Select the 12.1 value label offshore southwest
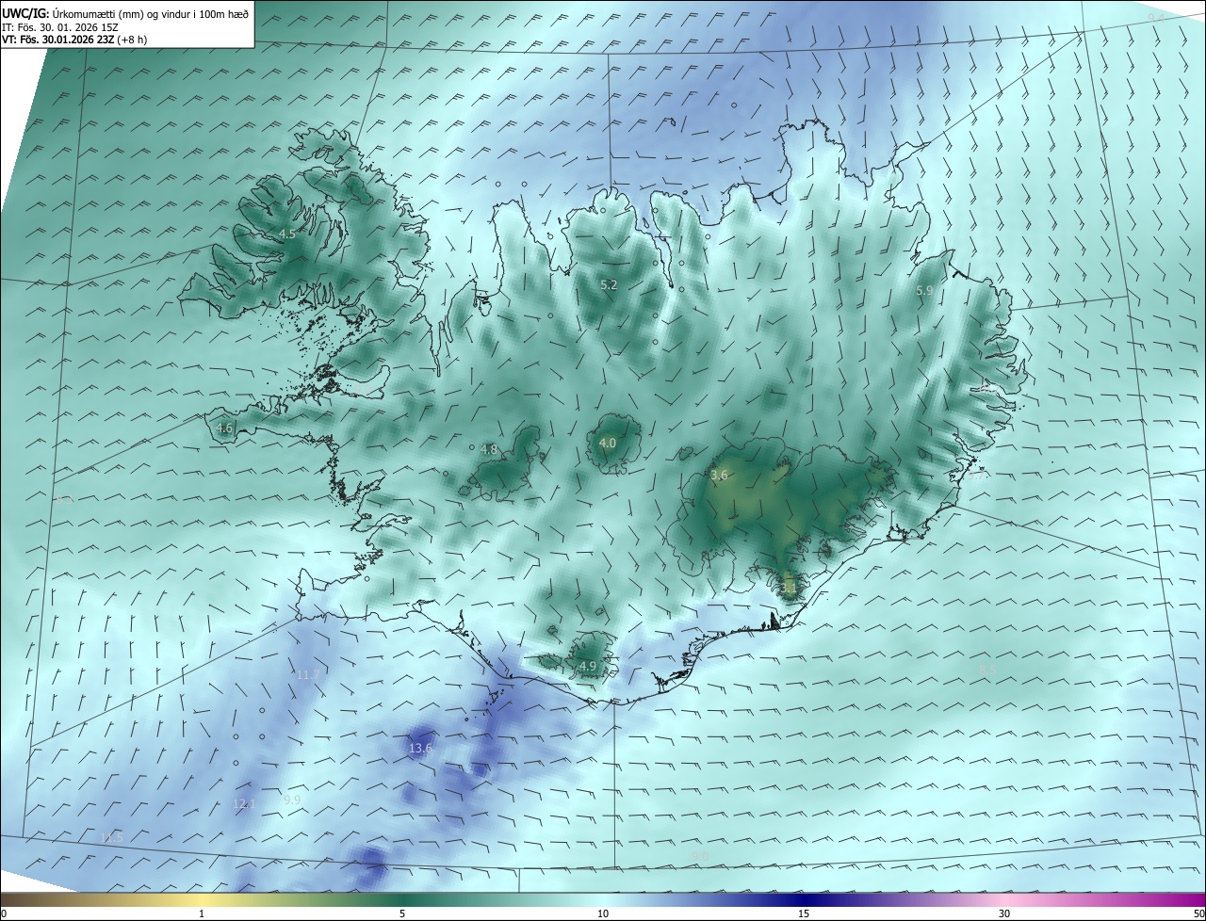1206x921 pixels. click(243, 803)
